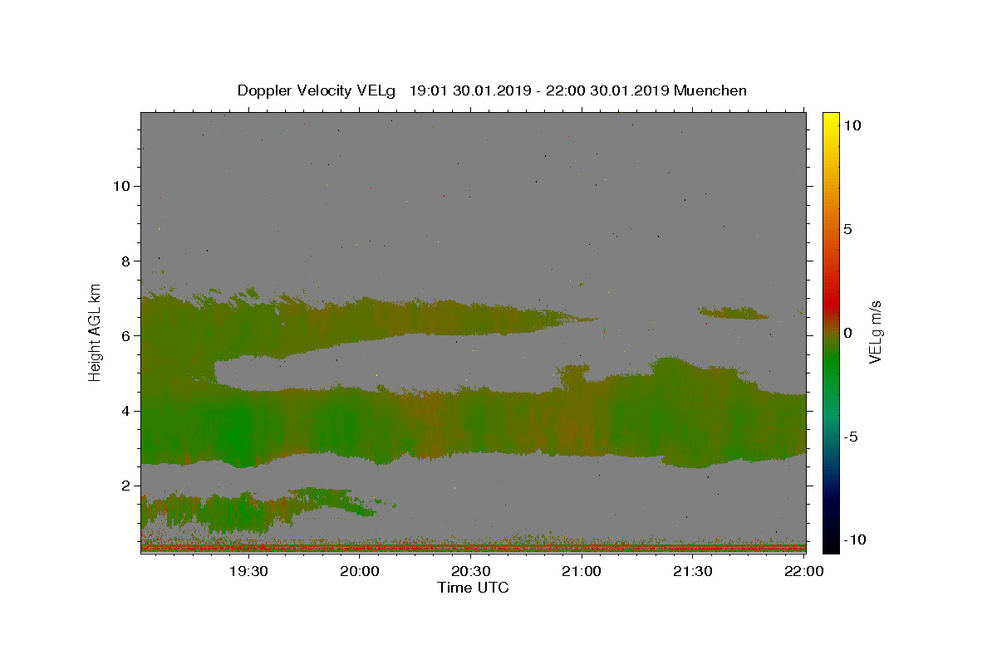
Task: Click the 'Muenchen' location text in the title
Action: (710, 90)
